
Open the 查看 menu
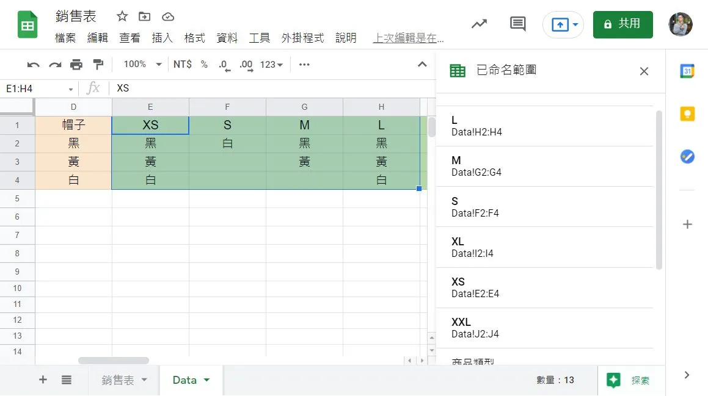pyautogui.click(x=130, y=38)
